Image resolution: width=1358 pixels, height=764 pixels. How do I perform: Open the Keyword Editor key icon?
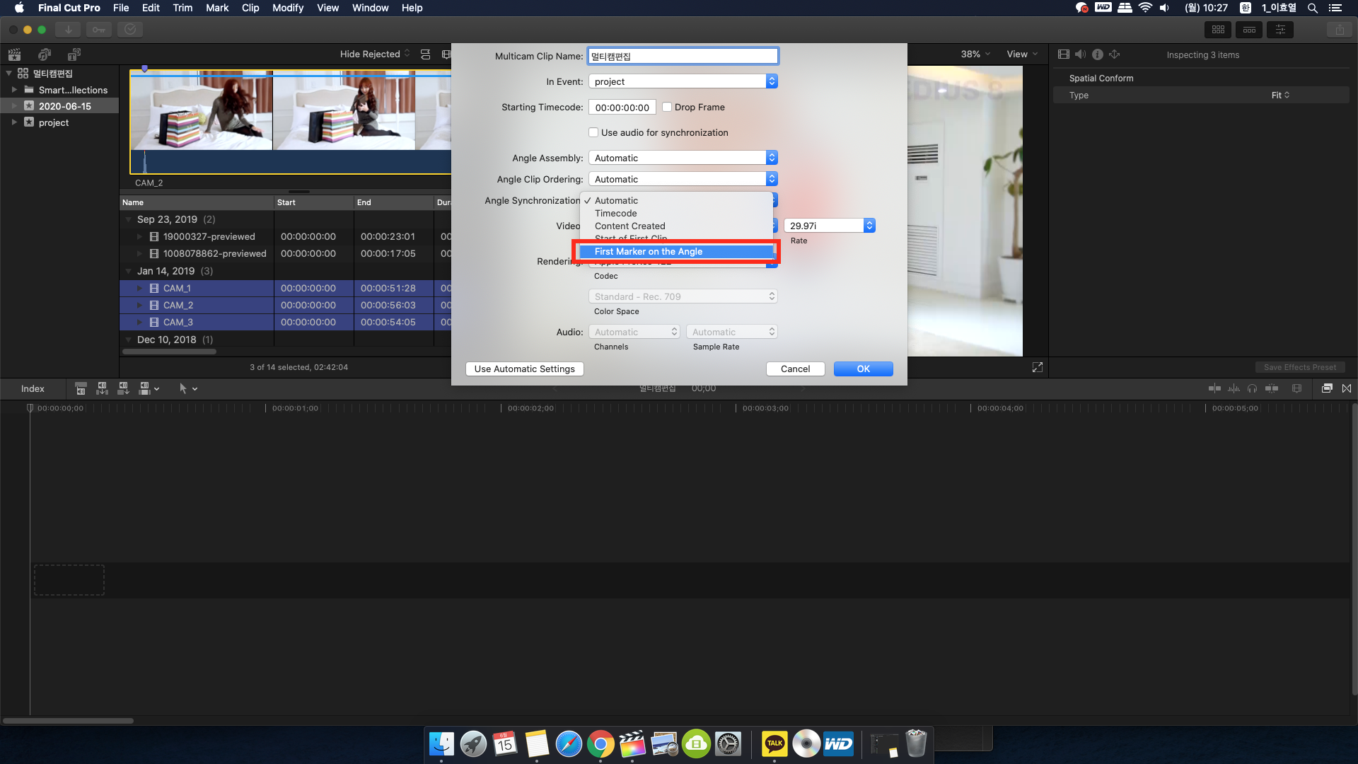pyautogui.click(x=99, y=30)
